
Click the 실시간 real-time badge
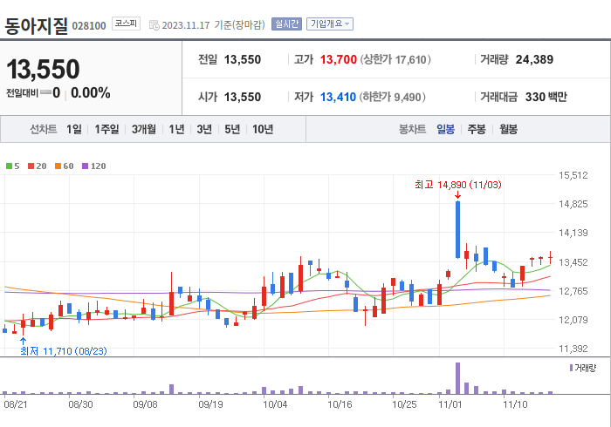[286, 24]
